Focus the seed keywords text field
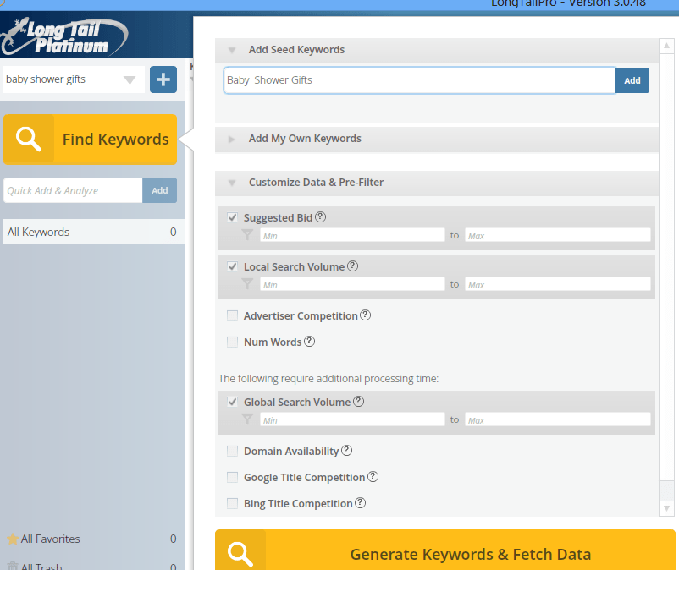 pyautogui.click(x=419, y=80)
